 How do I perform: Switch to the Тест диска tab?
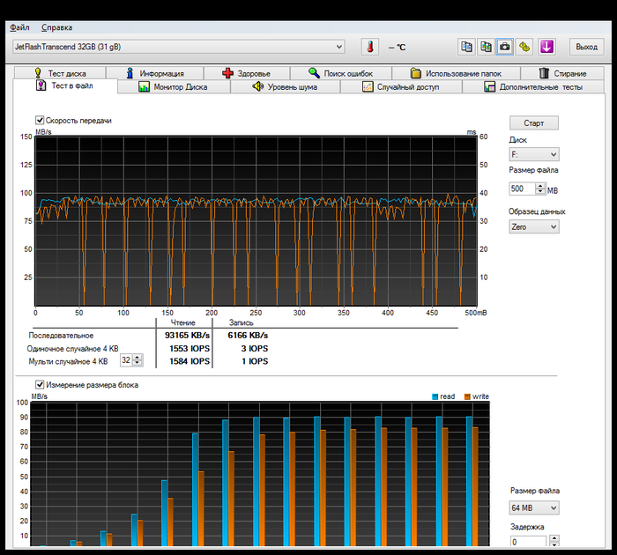[60, 73]
